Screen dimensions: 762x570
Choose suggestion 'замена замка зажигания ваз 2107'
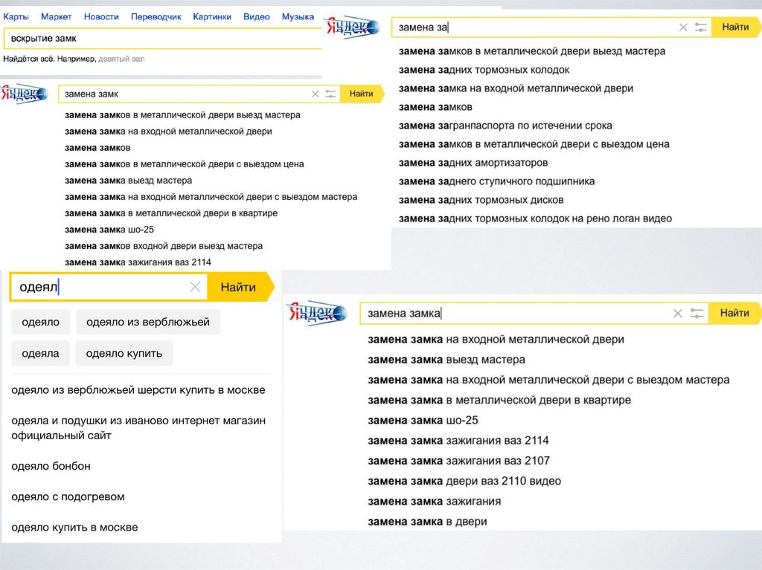pos(458,461)
